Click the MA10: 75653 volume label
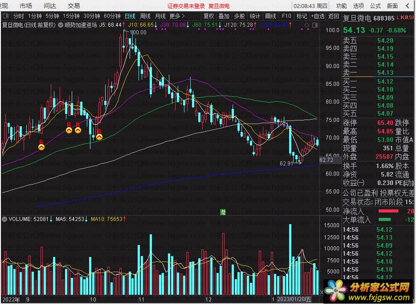Screen dimensions: 417x305 point(108,219)
